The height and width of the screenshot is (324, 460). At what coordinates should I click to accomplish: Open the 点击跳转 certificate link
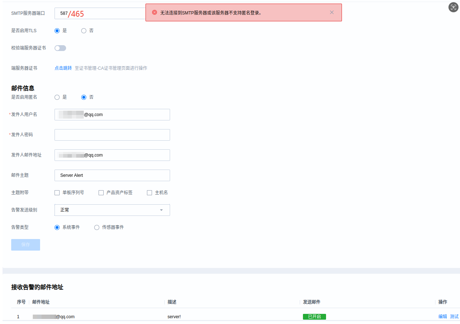pos(63,68)
